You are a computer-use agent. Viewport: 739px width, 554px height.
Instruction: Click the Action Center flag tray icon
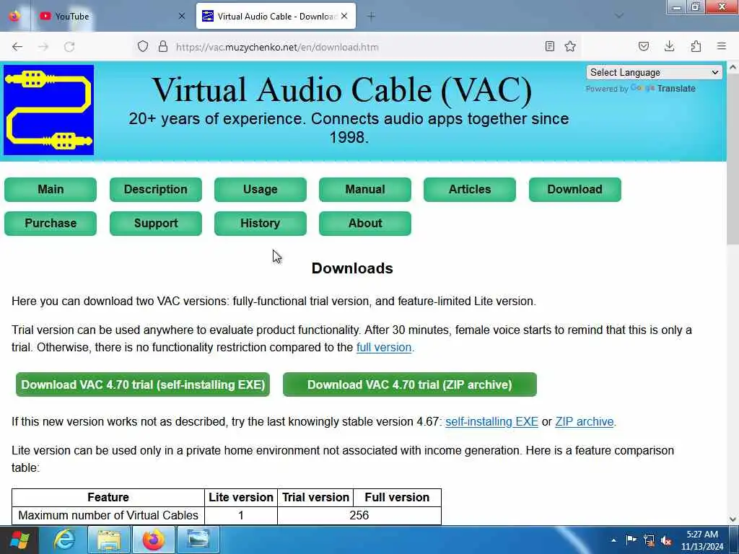pyautogui.click(x=631, y=540)
